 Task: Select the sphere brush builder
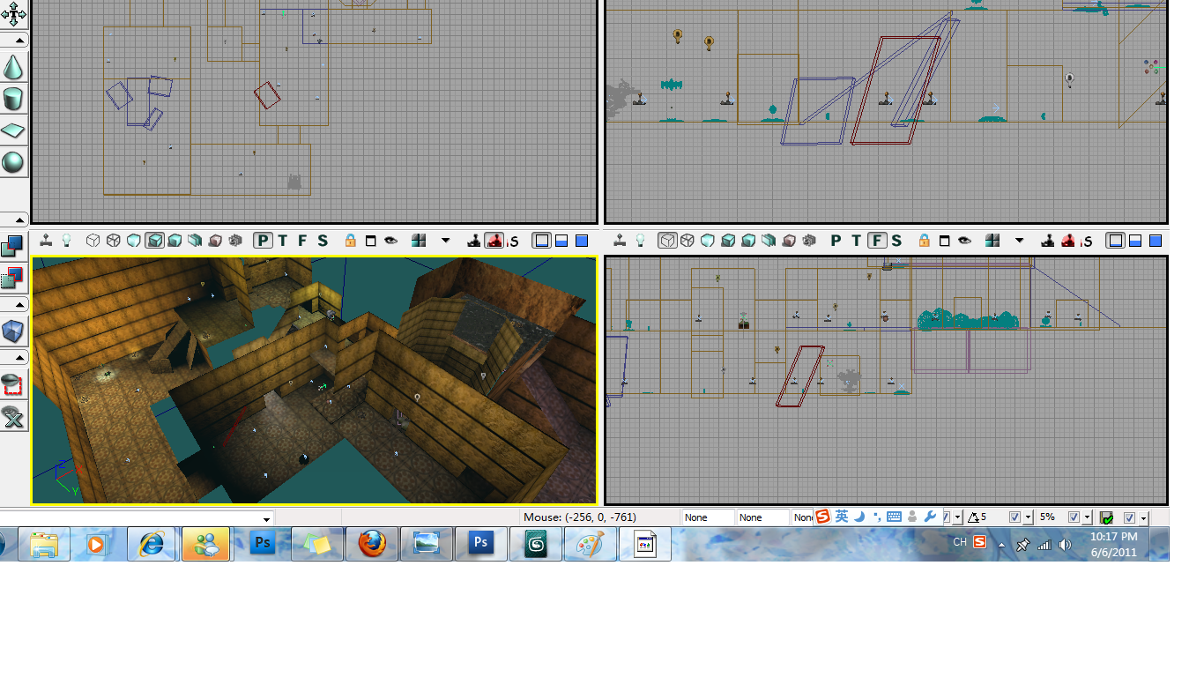[13, 162]
